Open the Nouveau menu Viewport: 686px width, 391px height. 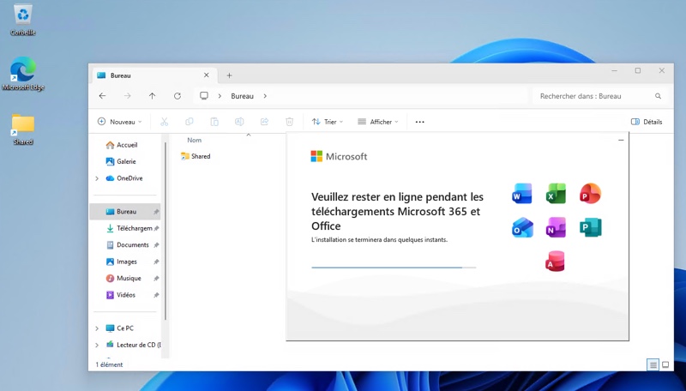119,122
